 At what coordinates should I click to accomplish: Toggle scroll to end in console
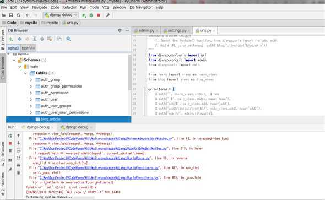(18, 158)
